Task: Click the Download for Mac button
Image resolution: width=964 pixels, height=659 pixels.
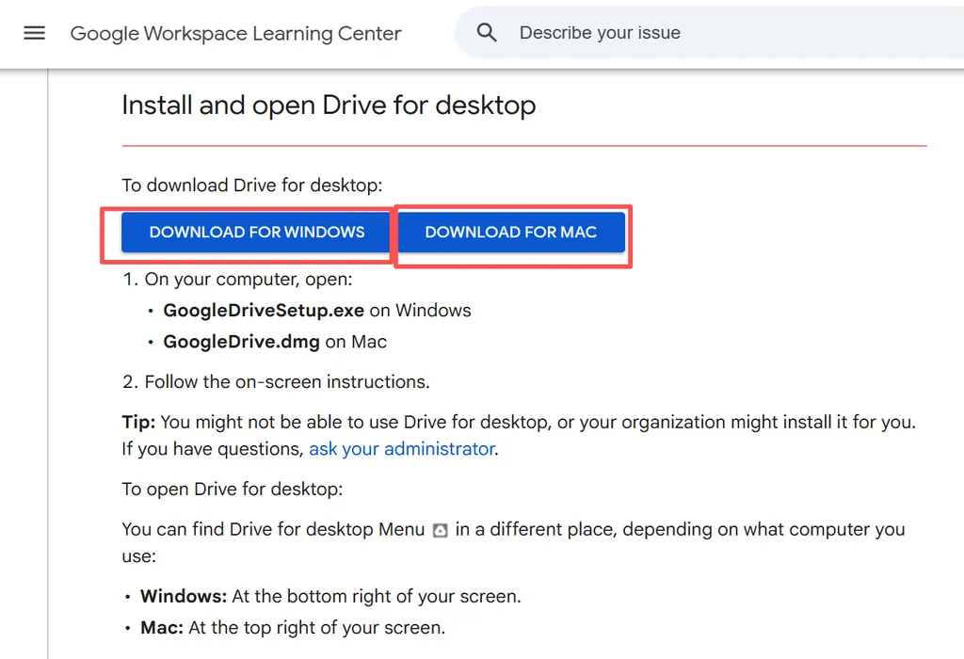Action: pos(510,232)
